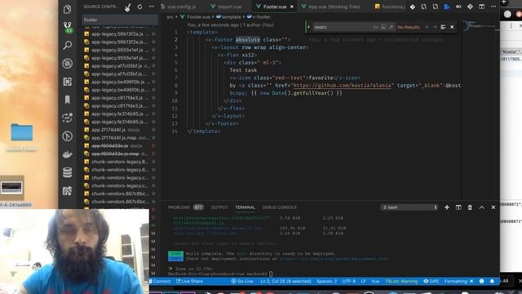Viewport: 522px width, 294px height.
Task: Change UTF-8 encoding in status bar
Action: [x=349, y=281]
